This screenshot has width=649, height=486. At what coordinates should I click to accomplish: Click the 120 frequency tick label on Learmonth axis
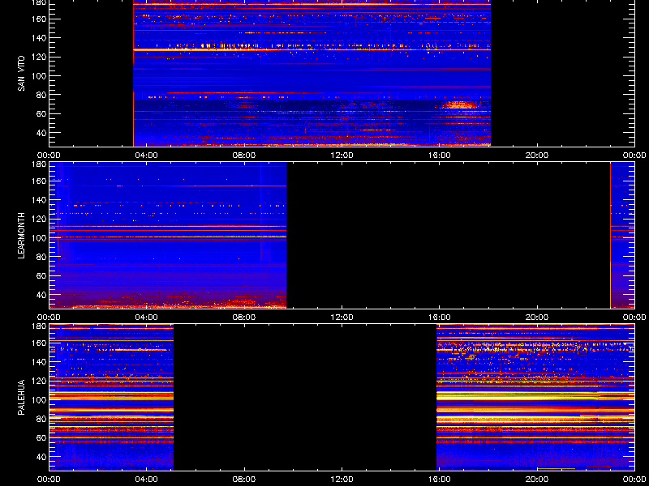tap(40, 219)
